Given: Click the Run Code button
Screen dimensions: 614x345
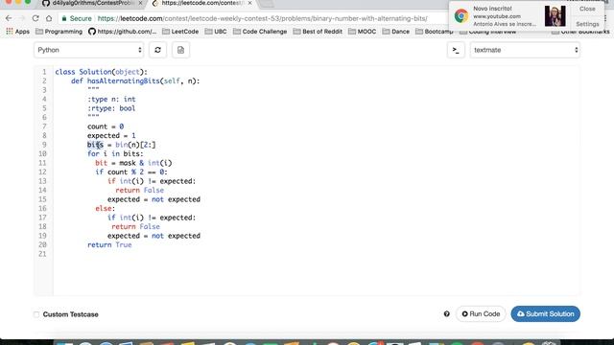Looking at the screenshot, I should point(481,314).
